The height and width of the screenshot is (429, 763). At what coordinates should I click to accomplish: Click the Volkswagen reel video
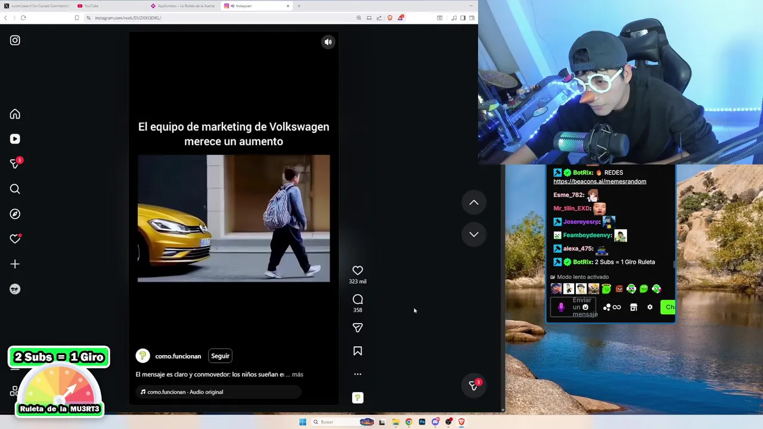pyautogui.click(x=234, y=218)
